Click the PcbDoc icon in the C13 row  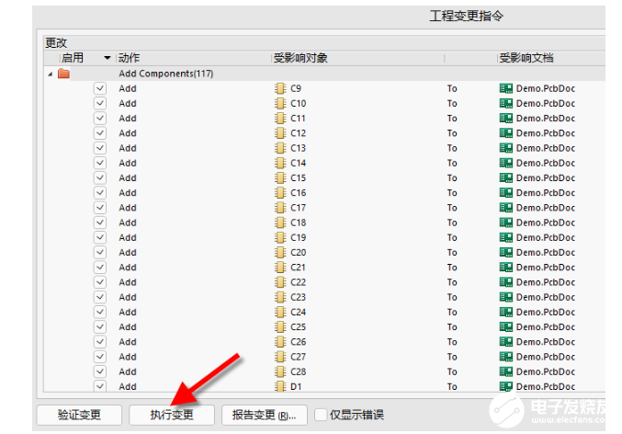click(x=505, y=148)
